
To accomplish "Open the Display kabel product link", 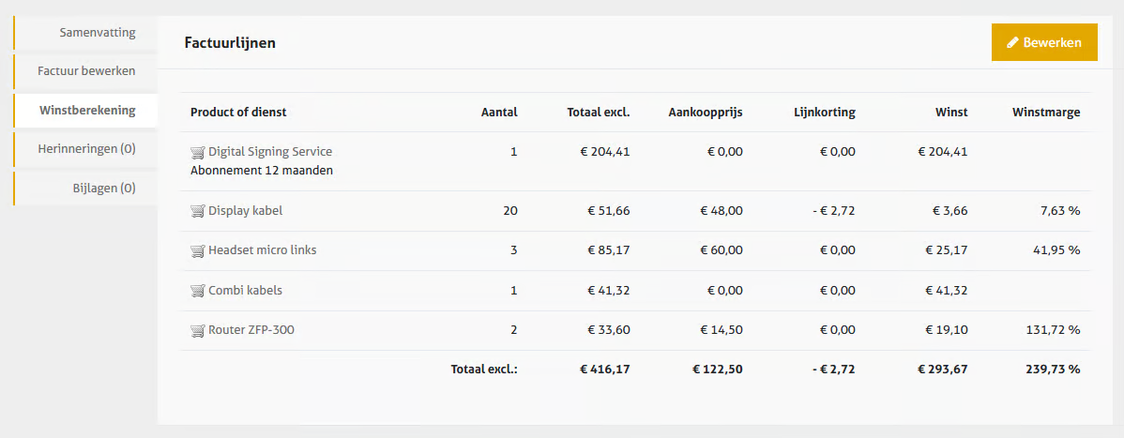I will (x=245, y=211).
